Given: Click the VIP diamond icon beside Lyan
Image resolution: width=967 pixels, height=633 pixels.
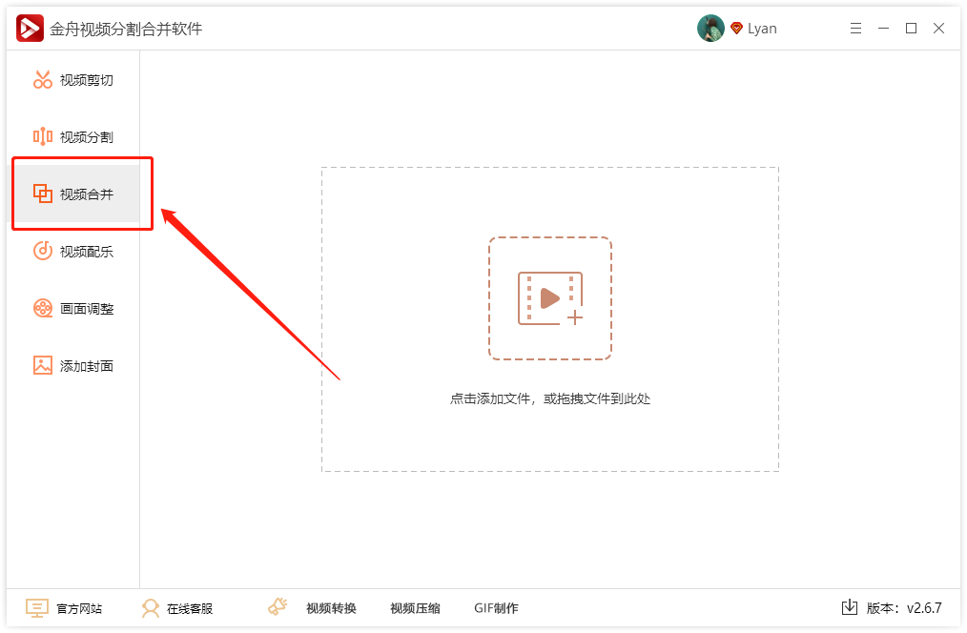Looking at the screenshot, I should click(x=735, y=28).
